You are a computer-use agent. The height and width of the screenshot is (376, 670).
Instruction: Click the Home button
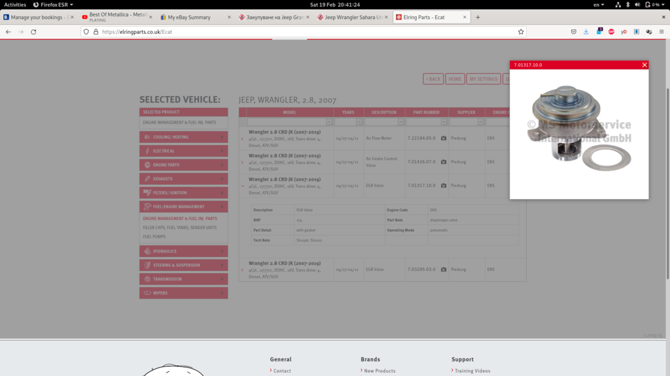coord(455,79)
